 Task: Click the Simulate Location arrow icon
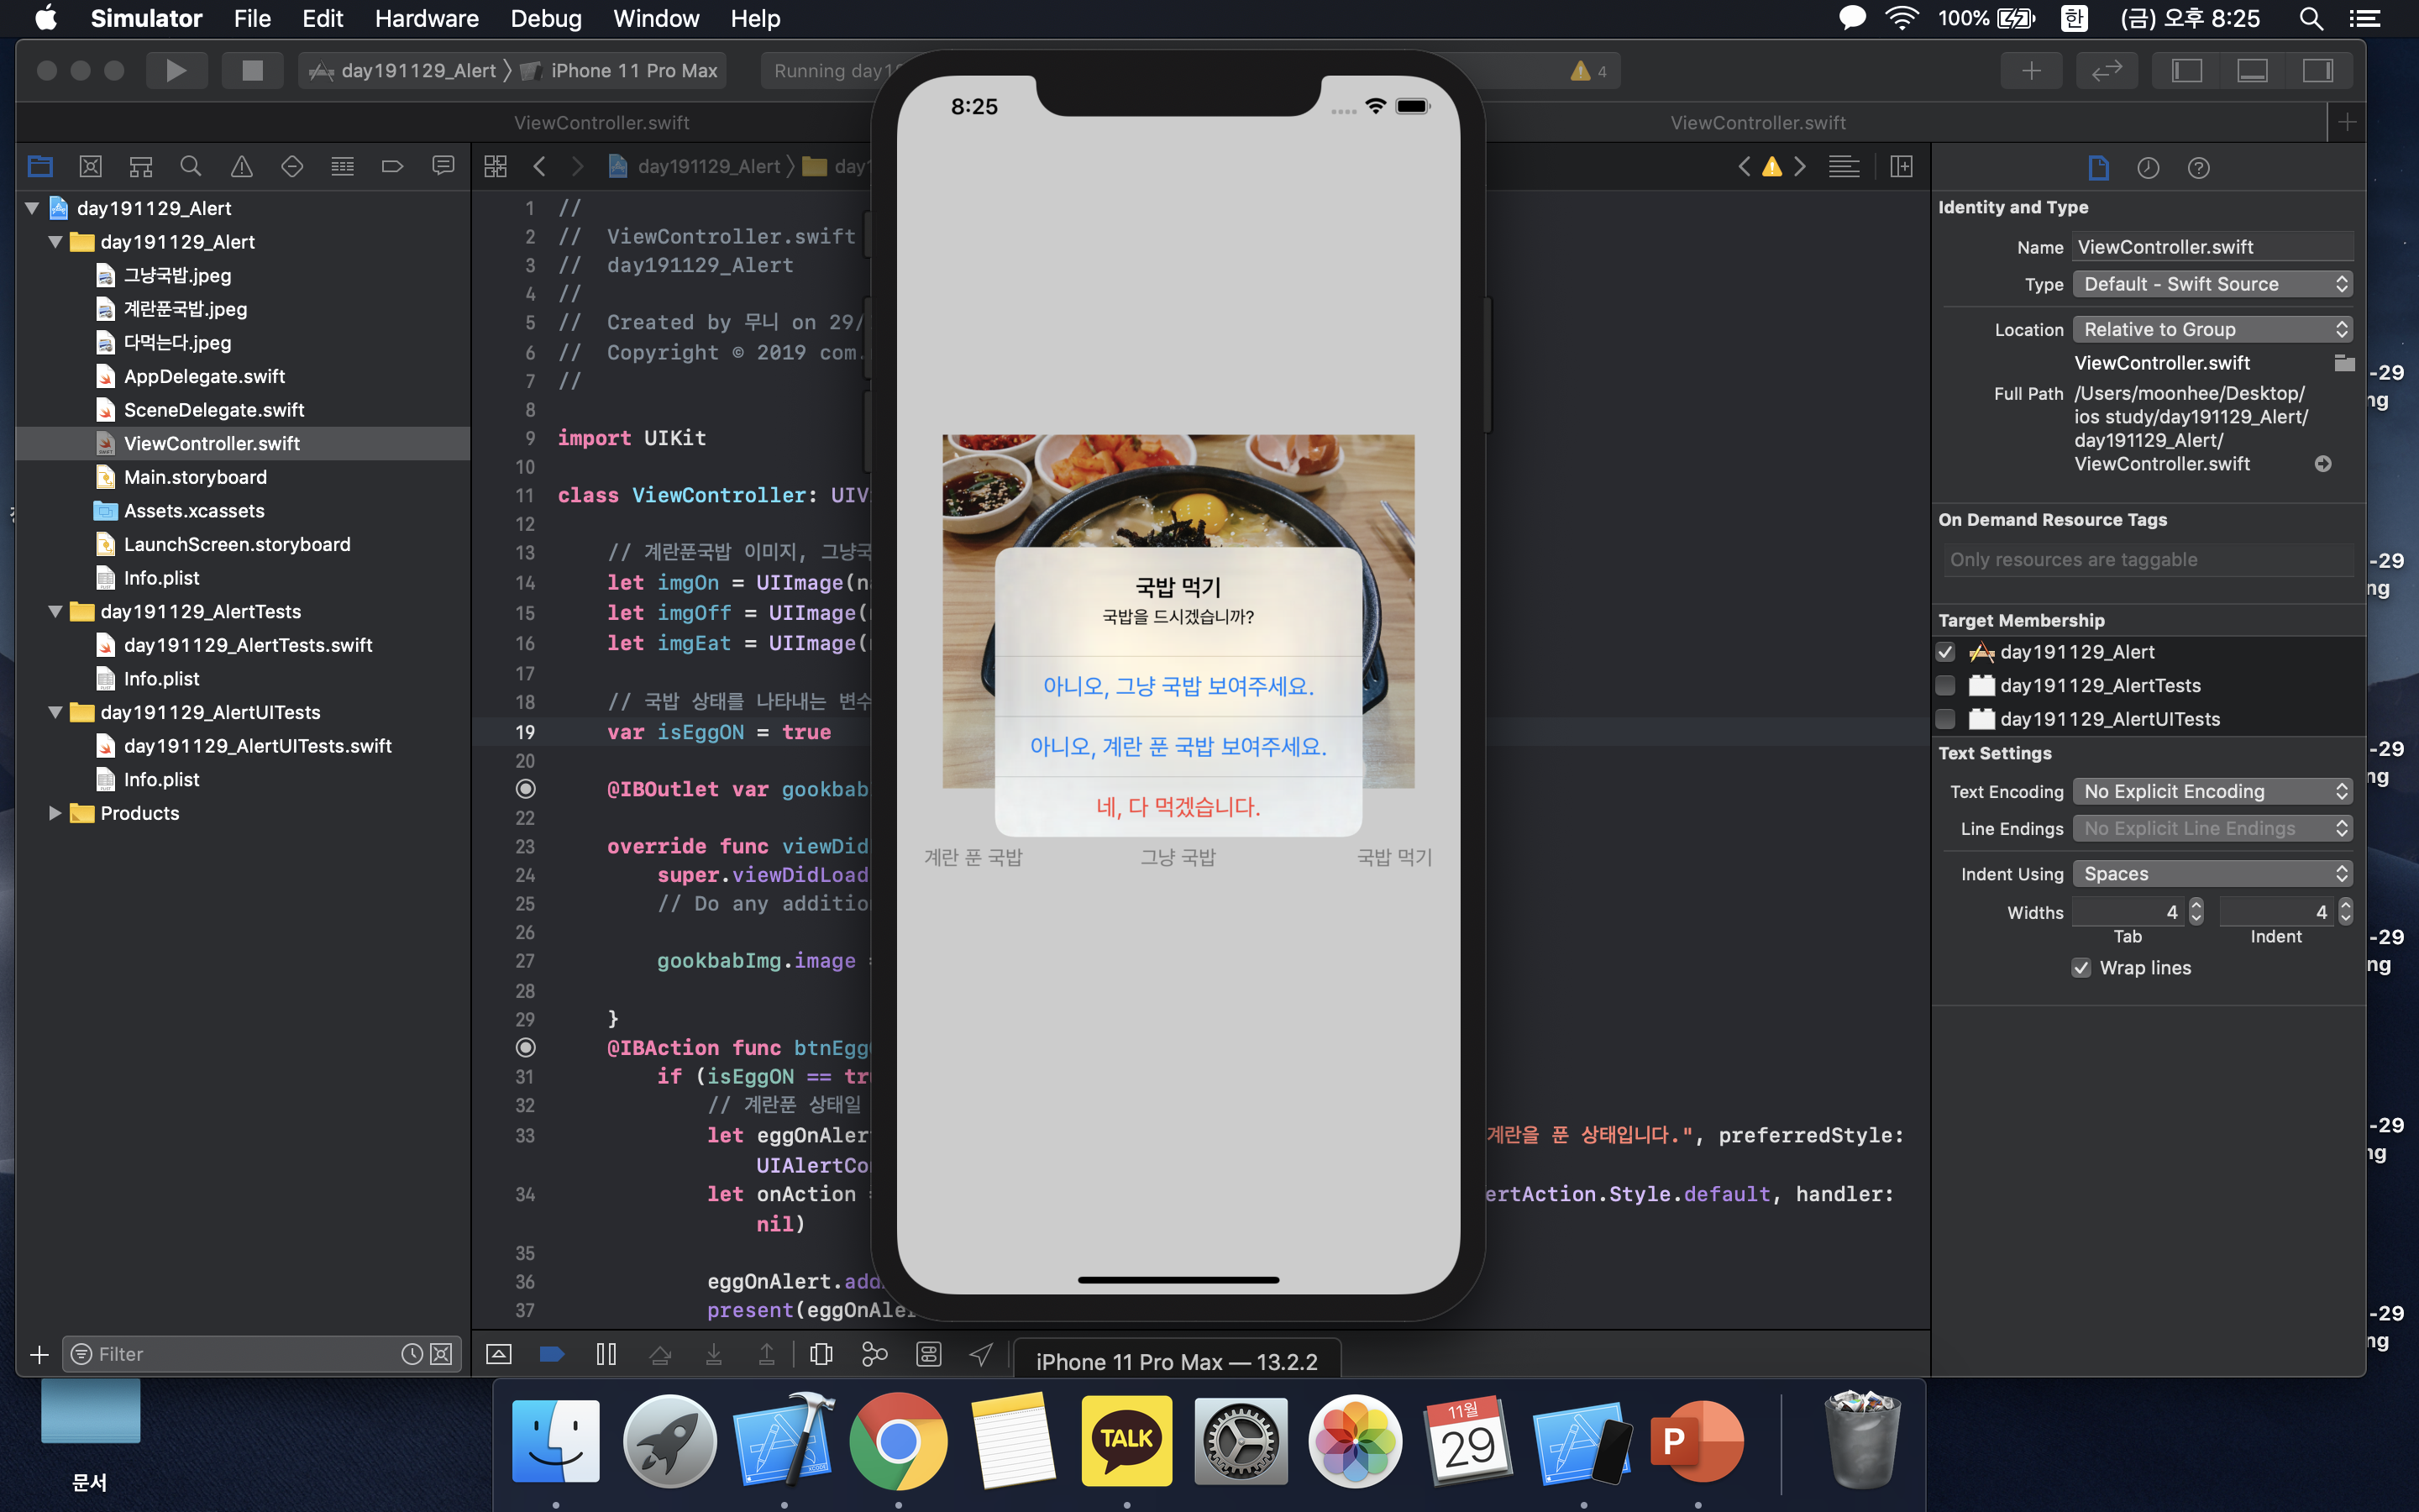(x=980, y=1354)
